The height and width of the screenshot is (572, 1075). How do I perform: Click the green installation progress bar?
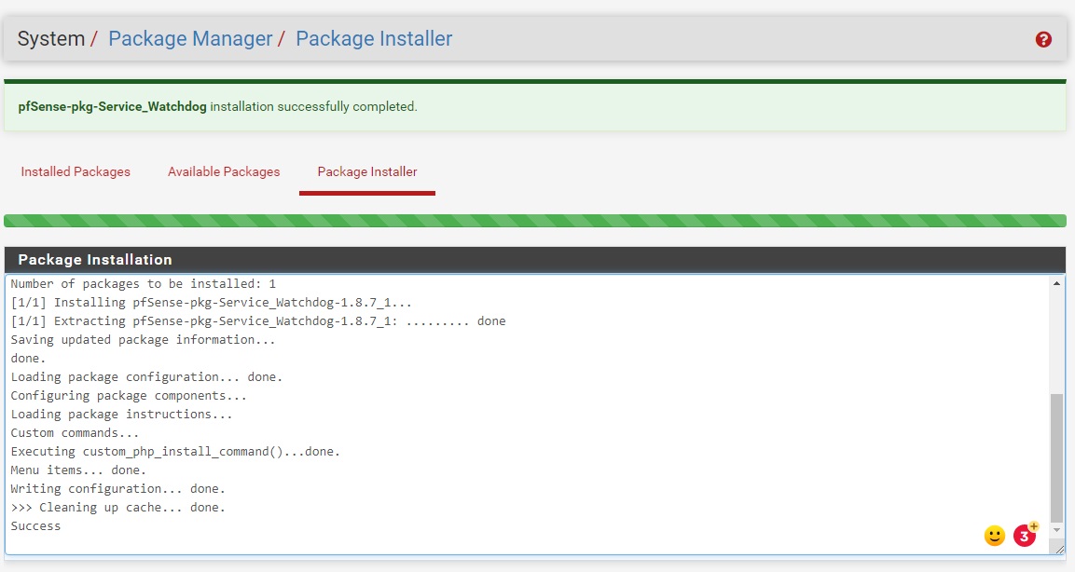tap(535, 221)
